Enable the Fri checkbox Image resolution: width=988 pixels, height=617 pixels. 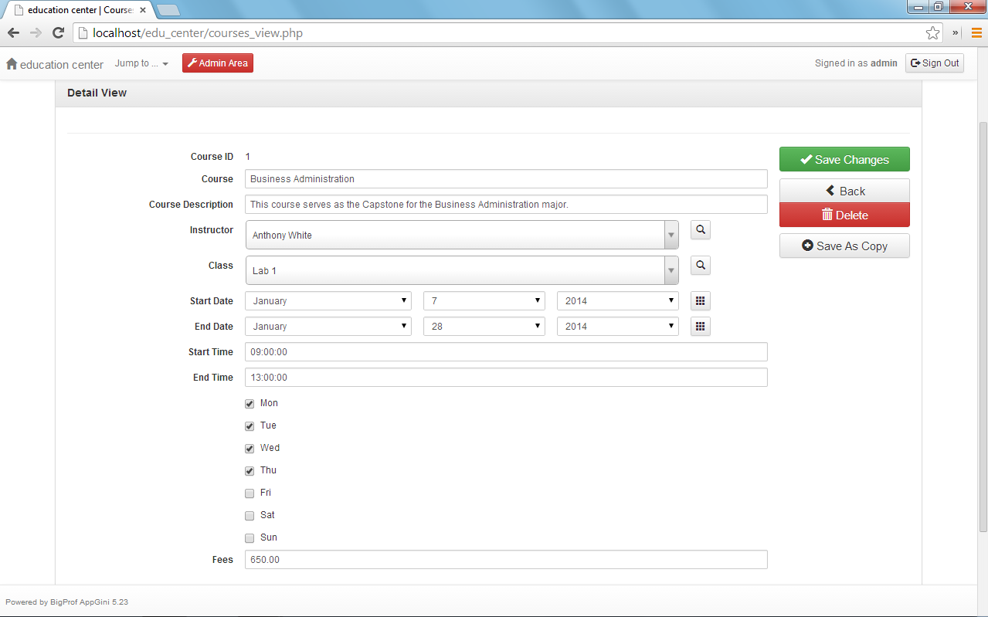[x=250, y=493]
